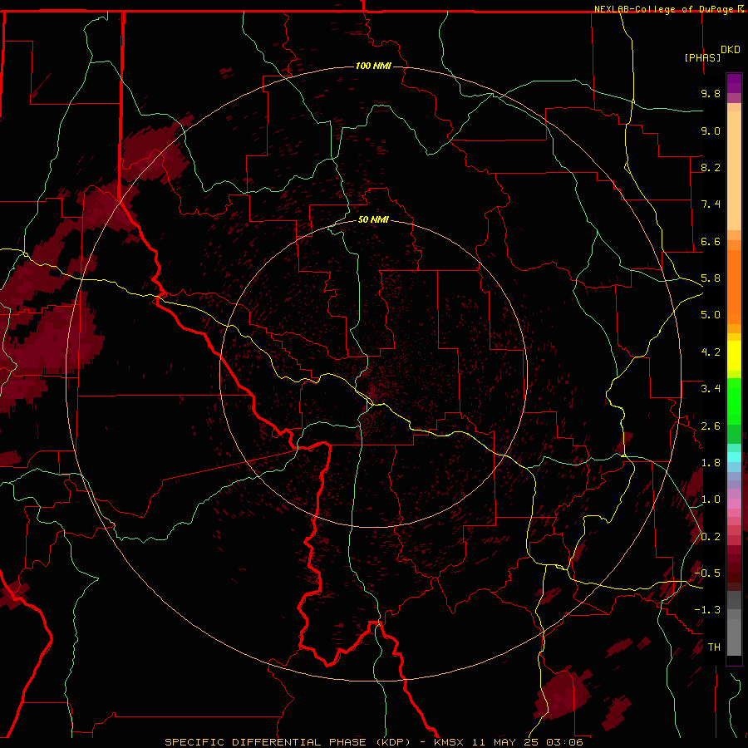748x748 pixels.
Task: Click the DKD label above the color scale
Action: point(731,50)
